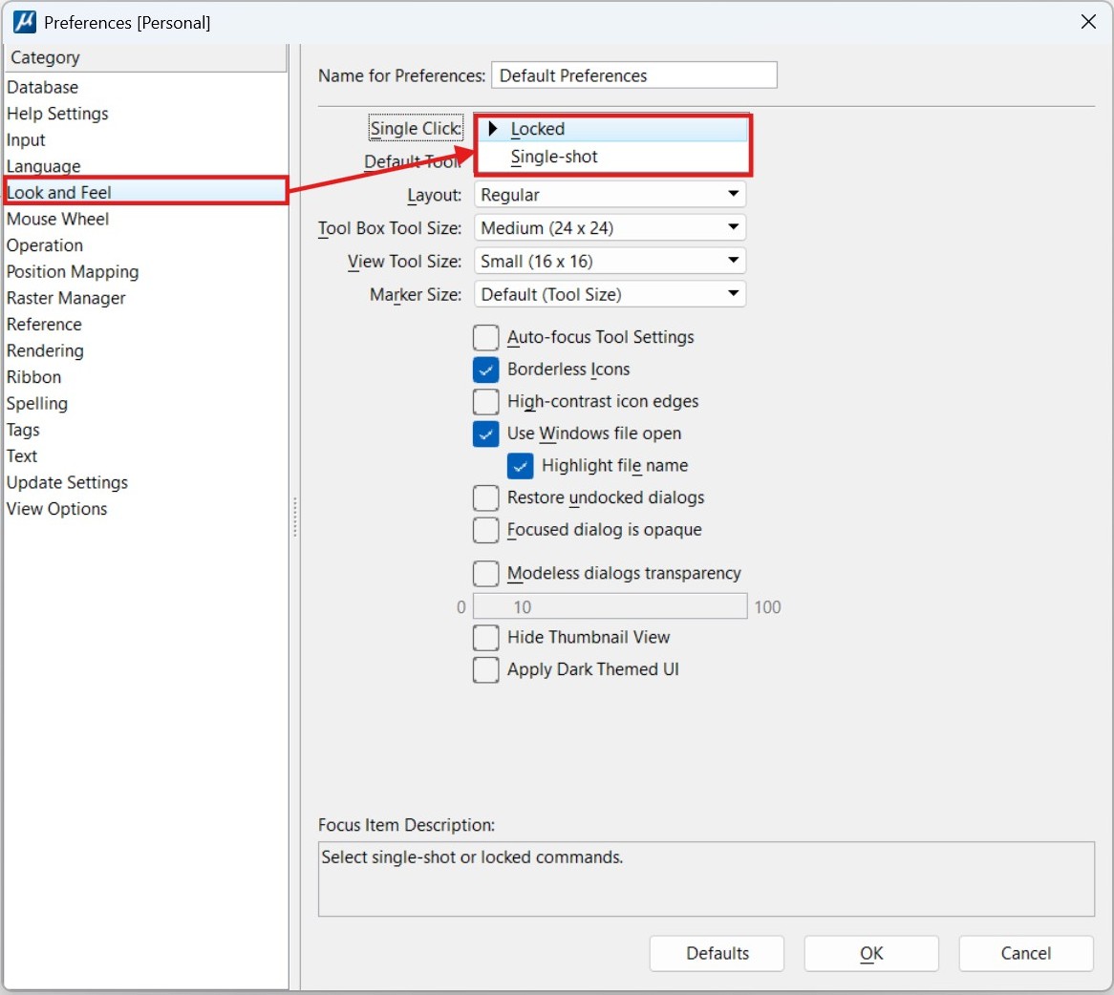Choose Single-shot in Single Click list
The height and width of the screenshot is (995, 1114).
612,157
